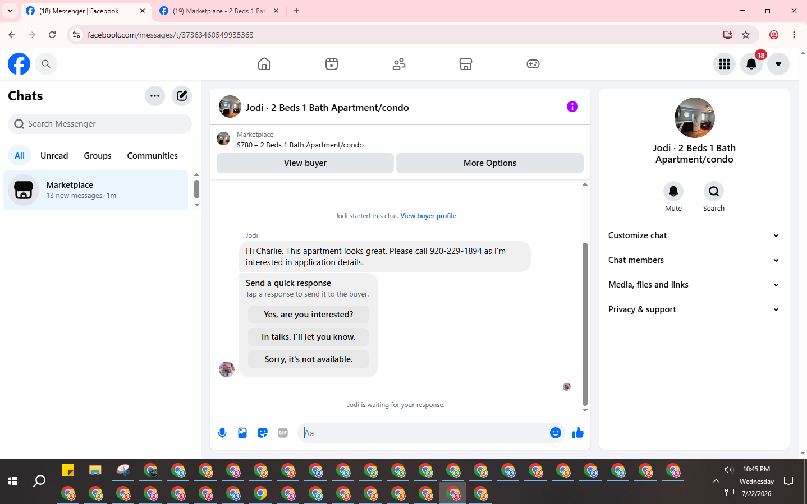Open the Windows Start menu

tap(12, 481)
